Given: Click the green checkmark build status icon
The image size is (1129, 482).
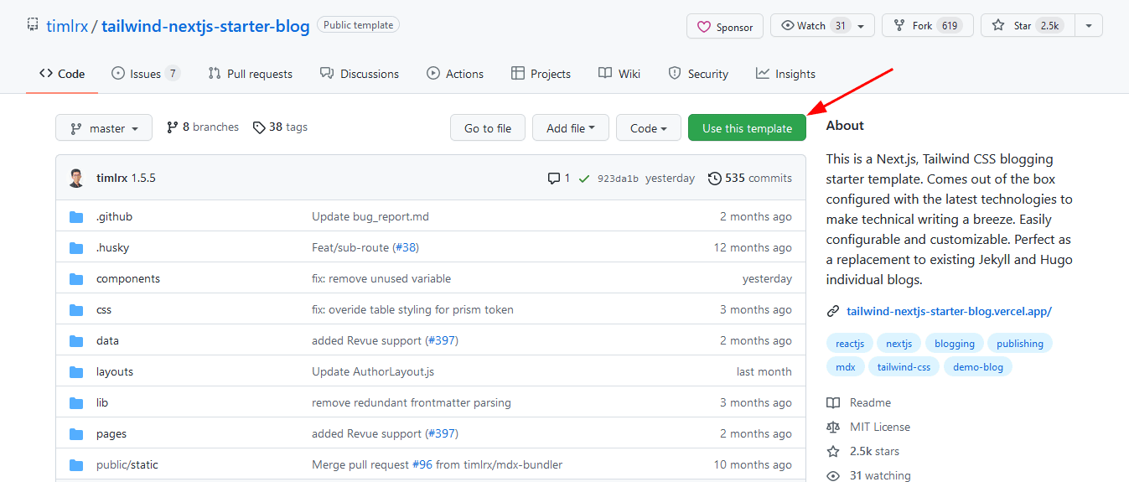Looking at the screenshot, I should (583, 179).
